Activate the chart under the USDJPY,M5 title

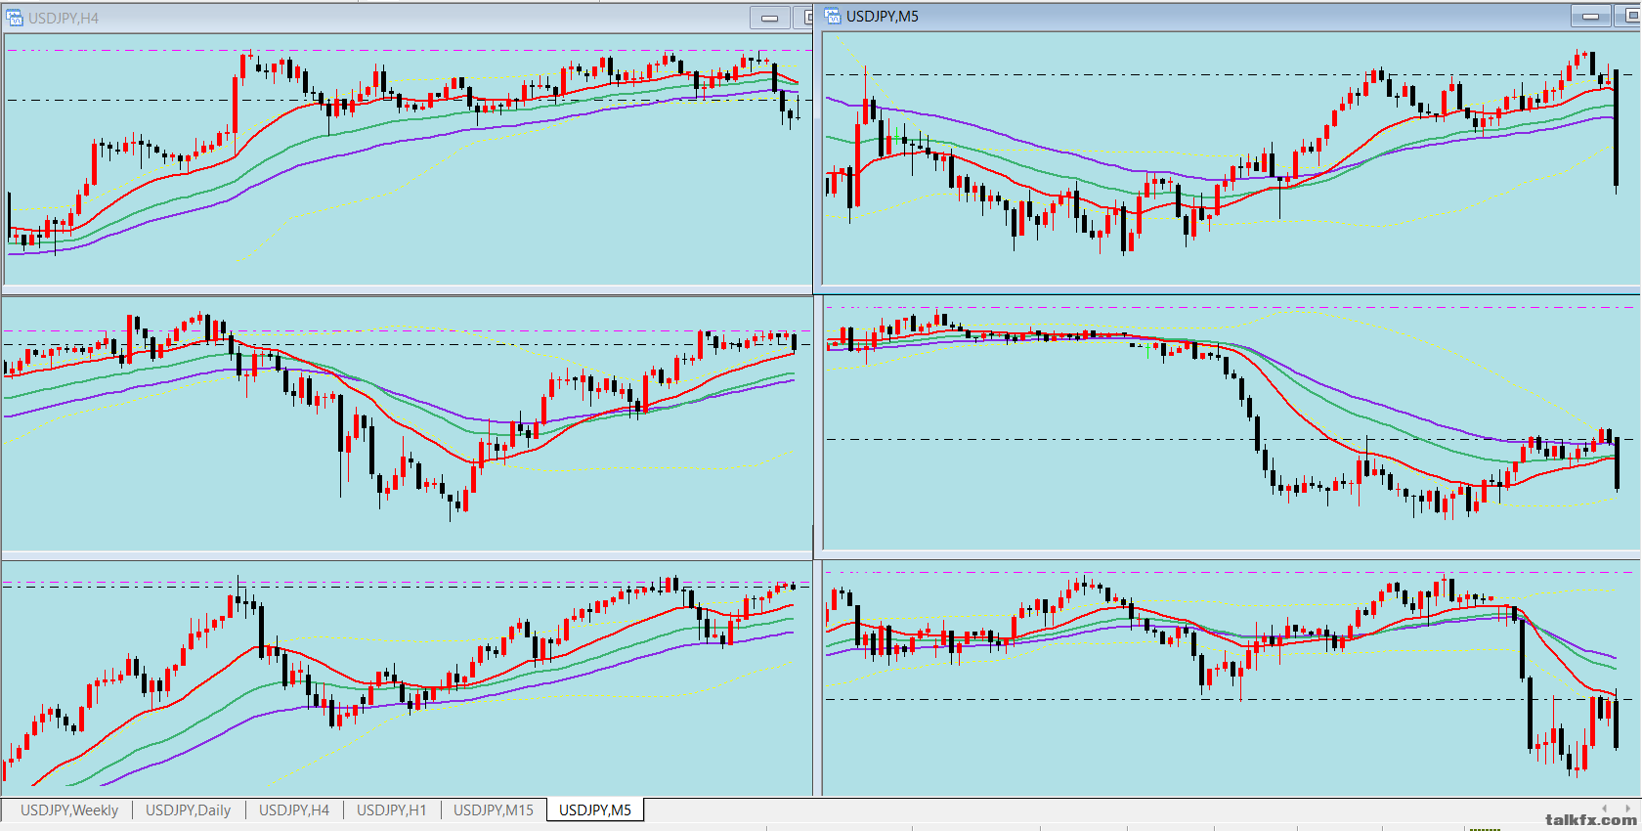pos(1231,158)
